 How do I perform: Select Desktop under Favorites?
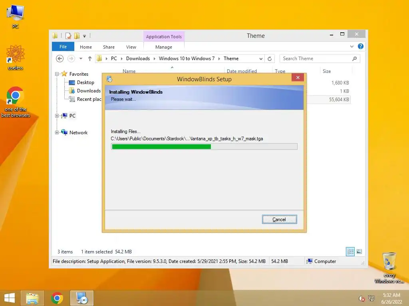tap(85, 82)
